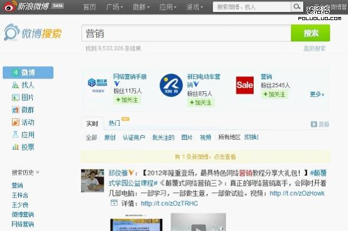Open the first post image thumbnail

pyautogui.click(x=136, y=222)
